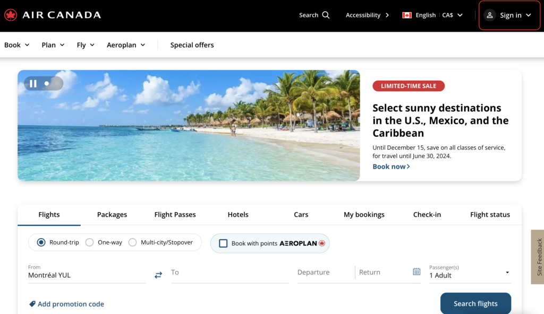Viewport: 544px width, 314px height.
Task: Click the person icon next to Sign in
Action: (489, 15)
